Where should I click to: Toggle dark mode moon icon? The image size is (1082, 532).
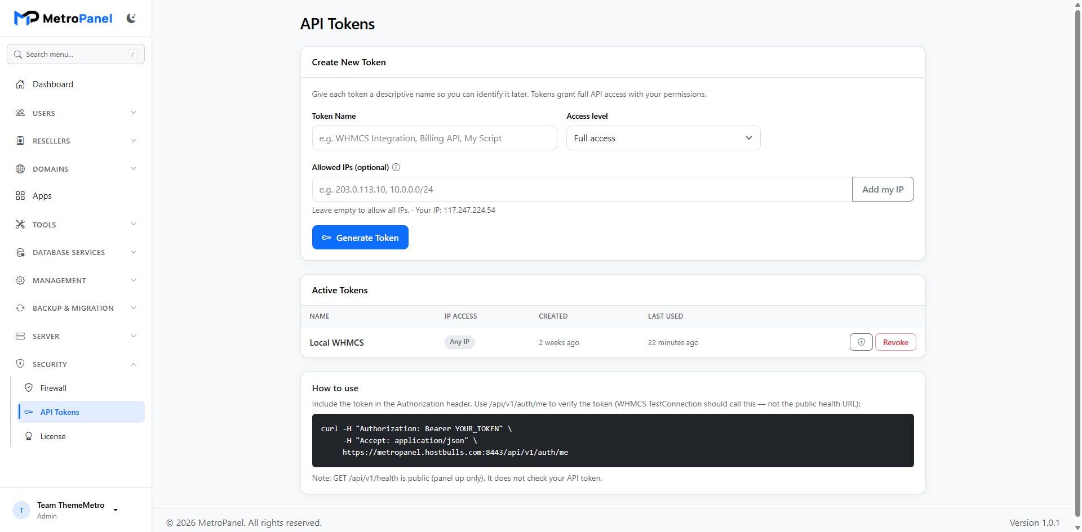(x=131, y=19)
